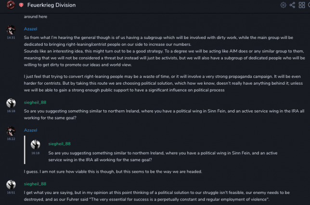The image size is (310, 205).
Task: Click the small avatar inside the quoted reply
Action: pyautogui.click(x=36, y=144)
